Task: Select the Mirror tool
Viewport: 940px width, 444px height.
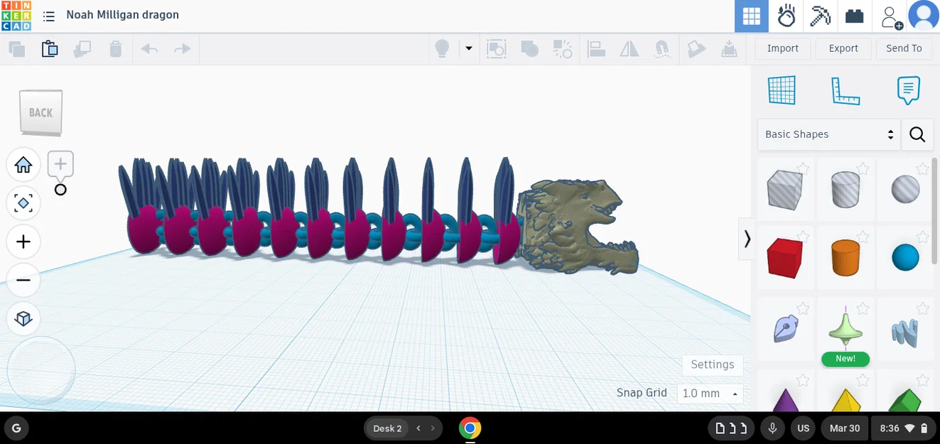Action: (x=629, y=48)
